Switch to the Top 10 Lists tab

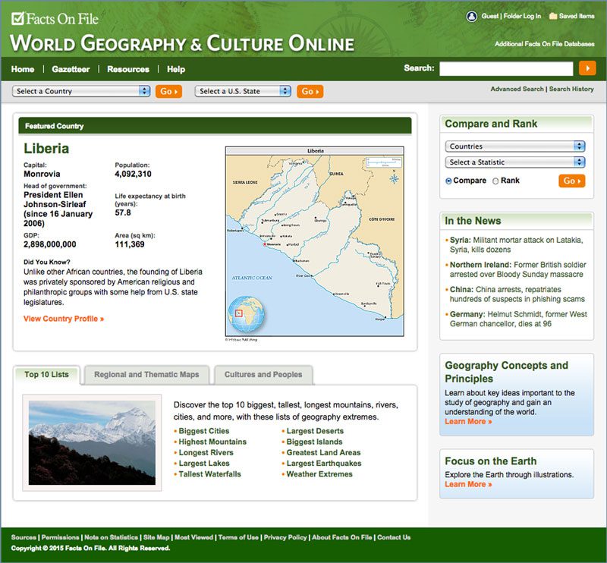click(47, 375)
